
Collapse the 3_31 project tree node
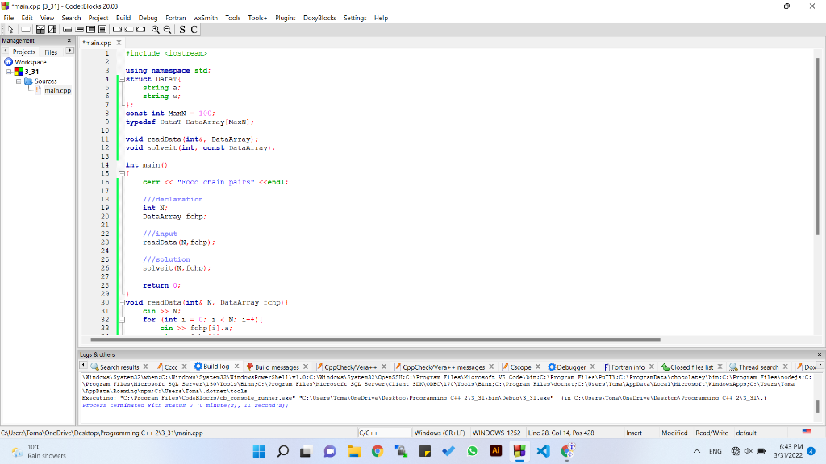tap(9, 72)
